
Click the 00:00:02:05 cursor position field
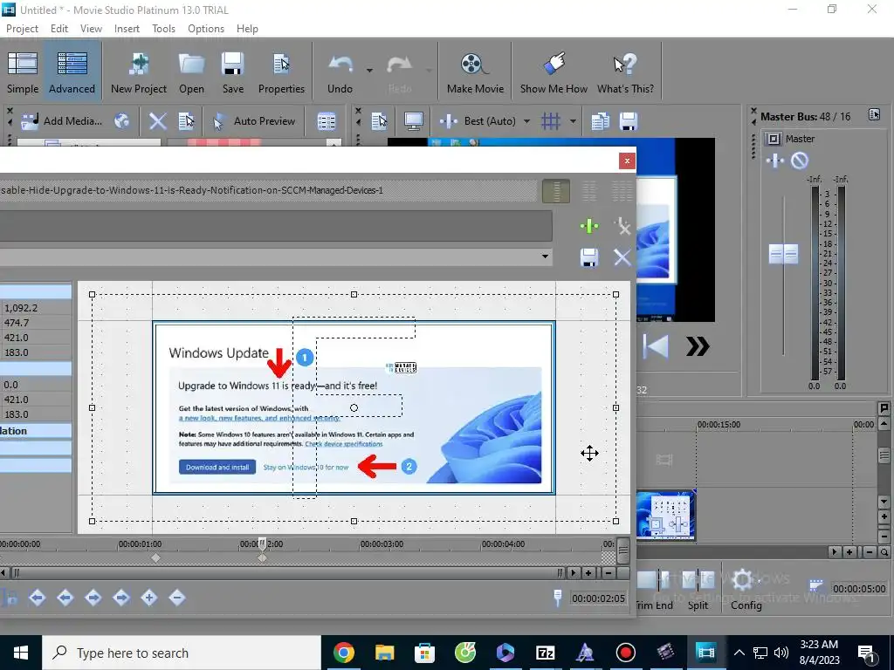[x=599, y=598]
